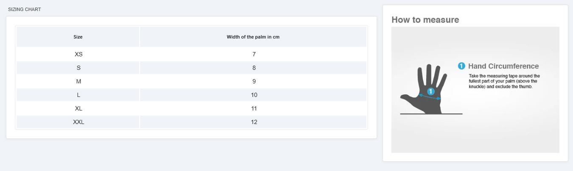Click the 'SIZING CHART' heading
The width and height of the screenshot is (573, 171).
tap(25, 9)
